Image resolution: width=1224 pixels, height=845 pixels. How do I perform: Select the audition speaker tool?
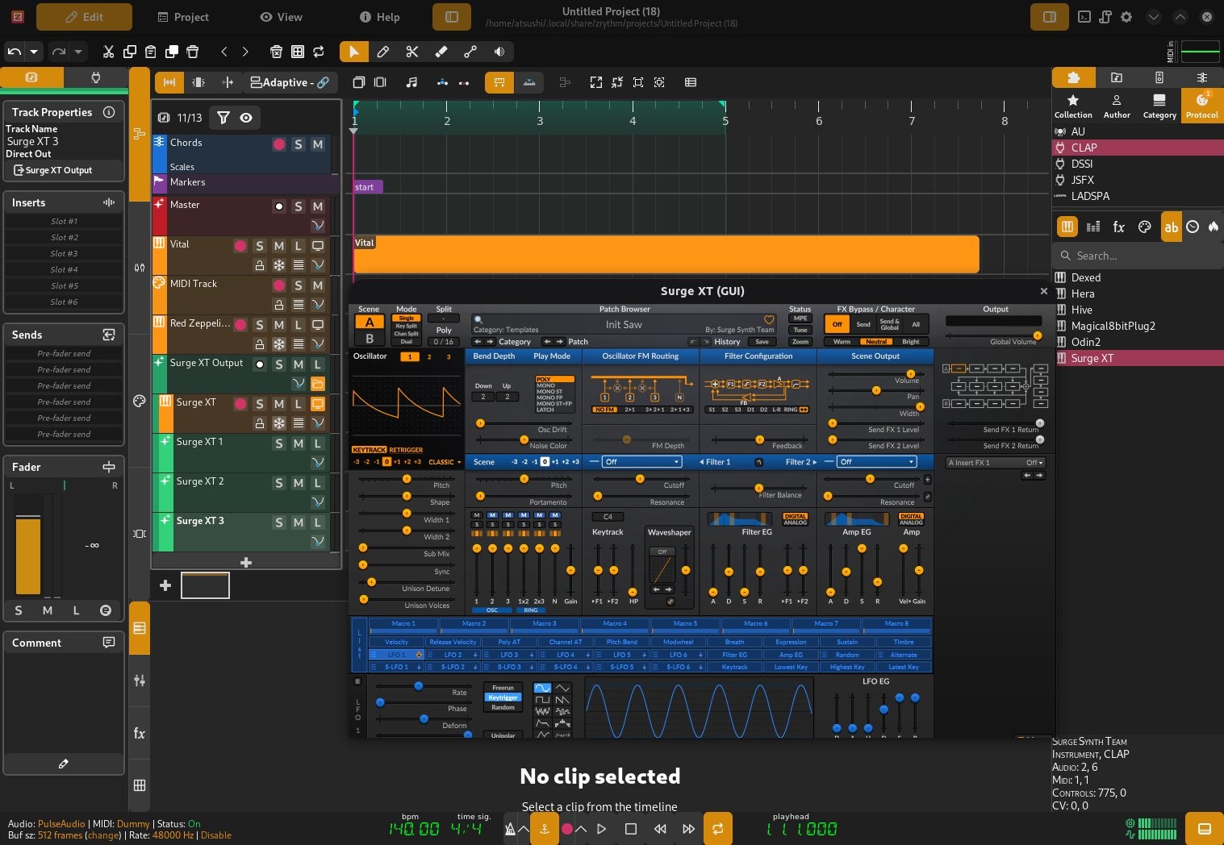pos(499,52)
